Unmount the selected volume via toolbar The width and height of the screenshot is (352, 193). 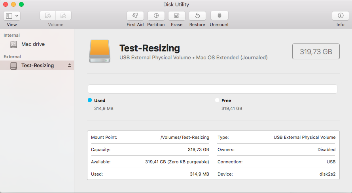click(x=219, y=16)
